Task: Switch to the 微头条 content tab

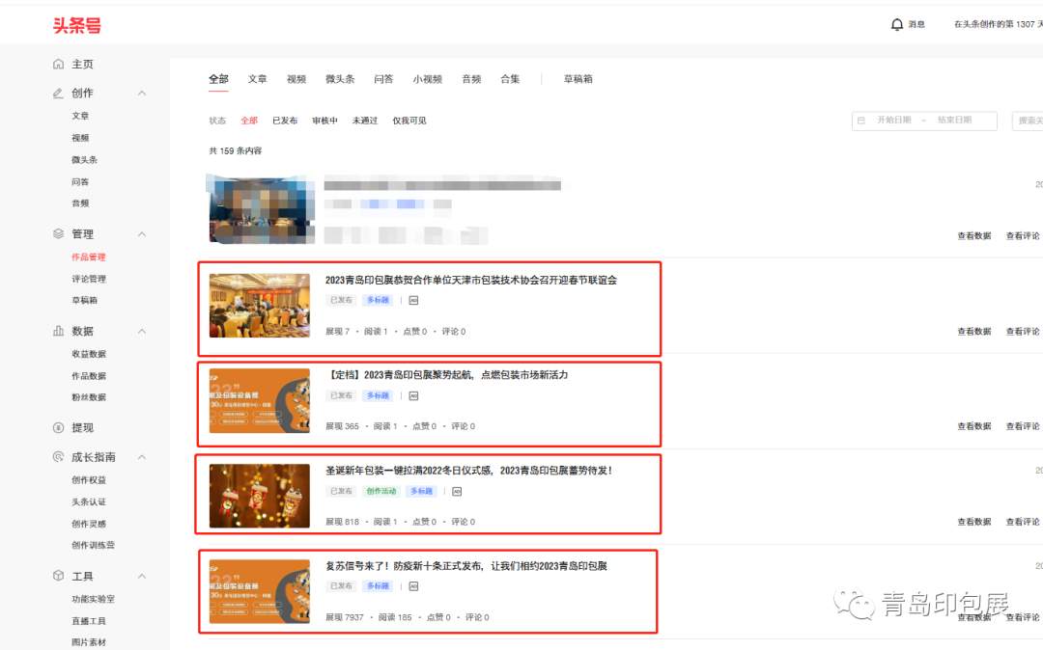Action: tap(340, 79)
